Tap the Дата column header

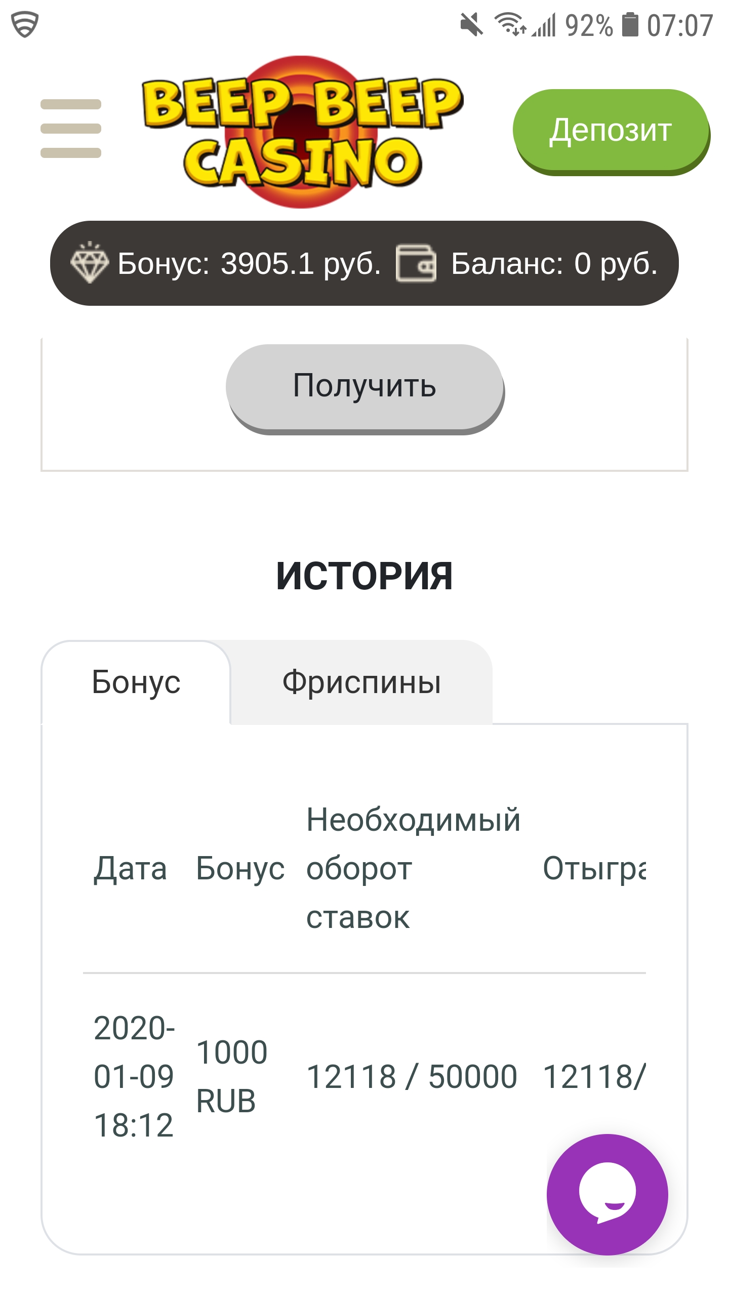[x=130, y=868]
